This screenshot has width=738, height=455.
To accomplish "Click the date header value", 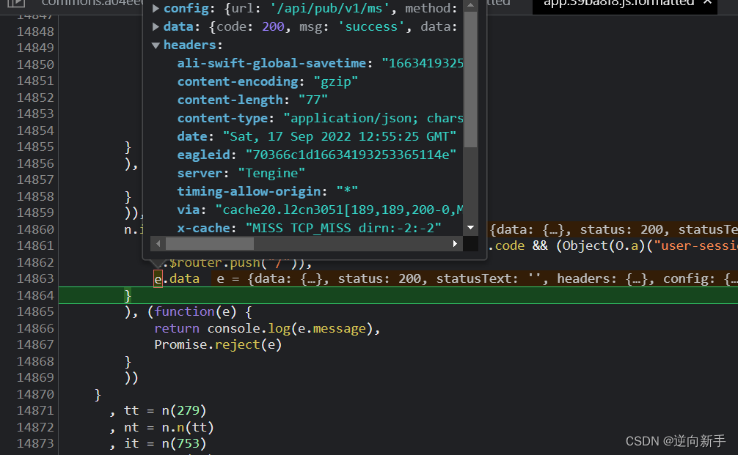I will coord(340,136).
